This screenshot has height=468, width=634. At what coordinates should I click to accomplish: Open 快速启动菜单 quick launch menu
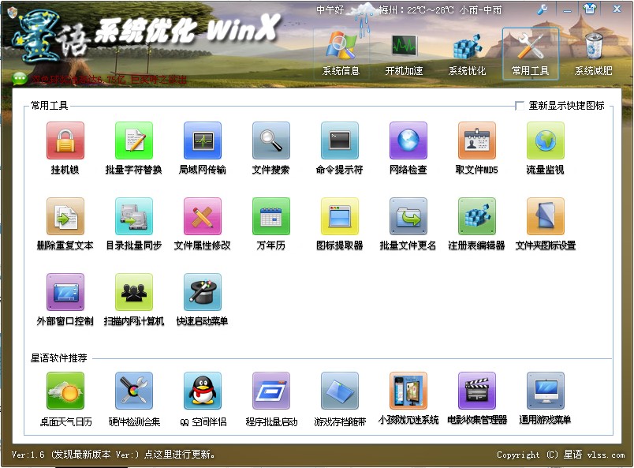203,293
